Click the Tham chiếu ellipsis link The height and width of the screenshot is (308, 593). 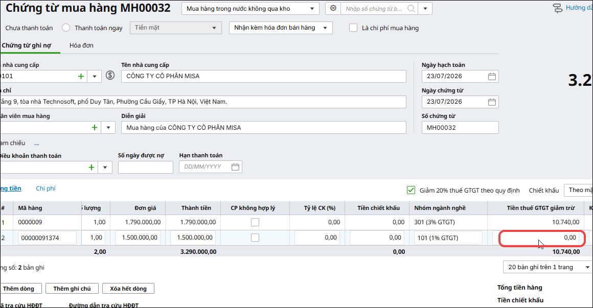point(37,144)
